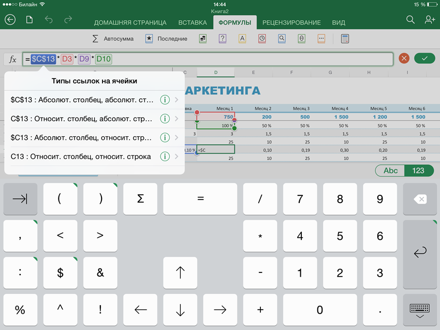This screenshot has height=330, width=440.
Task: Show info for C13 reference type
Action: click(165, 156)
